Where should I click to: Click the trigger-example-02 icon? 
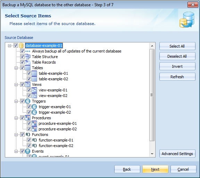pyautogui.click(x=34, y=112)
